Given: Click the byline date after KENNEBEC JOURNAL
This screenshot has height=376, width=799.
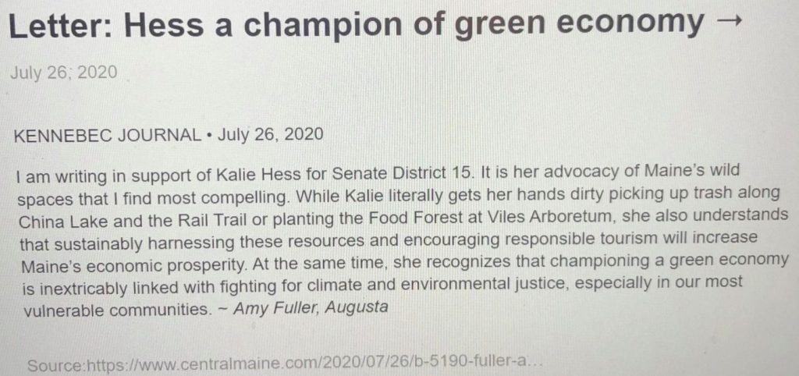Looking at the screenshot, I should pyautogui.click(x=271, y=135).
